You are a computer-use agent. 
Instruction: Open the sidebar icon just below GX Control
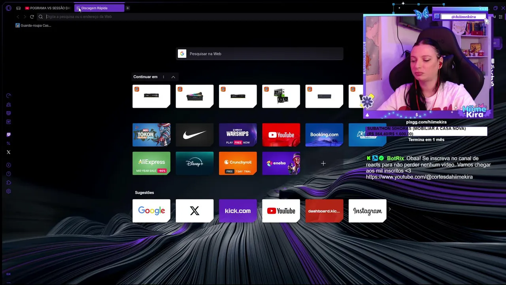[8, 104]
